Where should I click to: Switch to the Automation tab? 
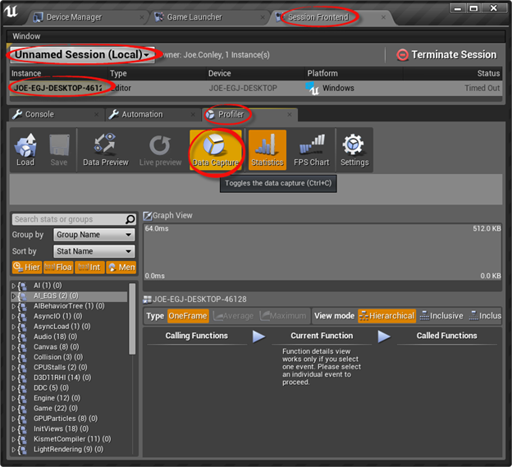(x=142, y=114)
